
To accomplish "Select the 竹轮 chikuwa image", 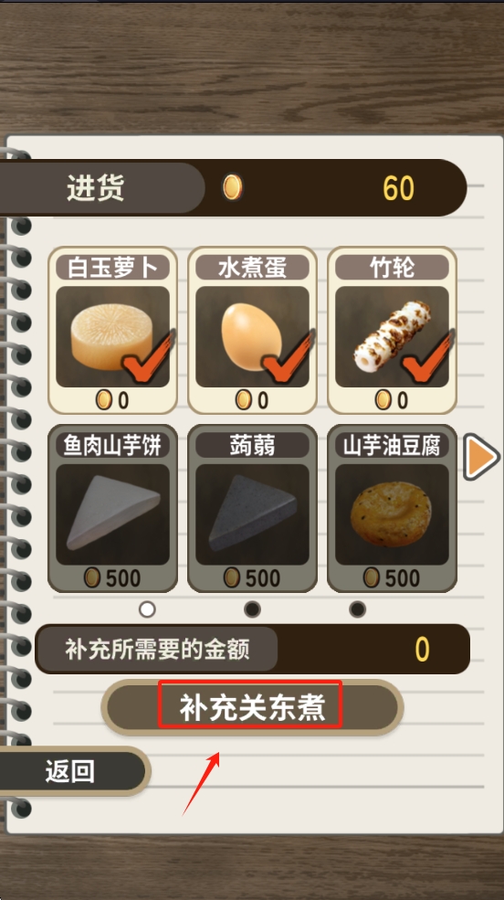I will (x=393, y=337).
